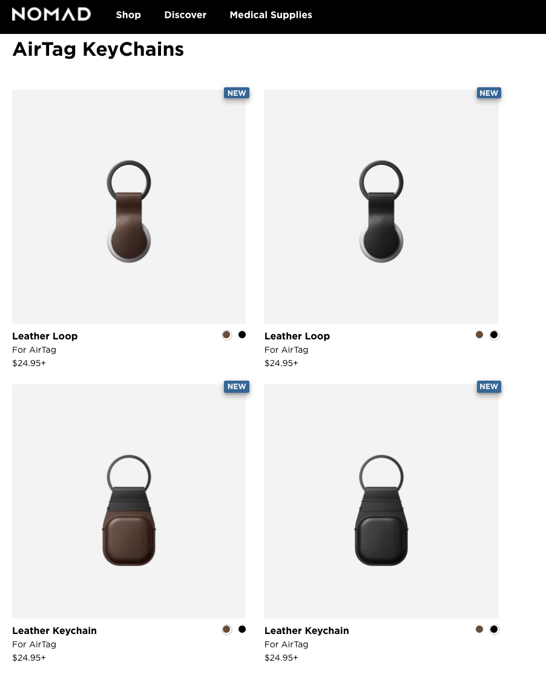Choose black swatch on second Leather Keychain
The height and width of the screenshot is (674, 546).
point(494,629)
